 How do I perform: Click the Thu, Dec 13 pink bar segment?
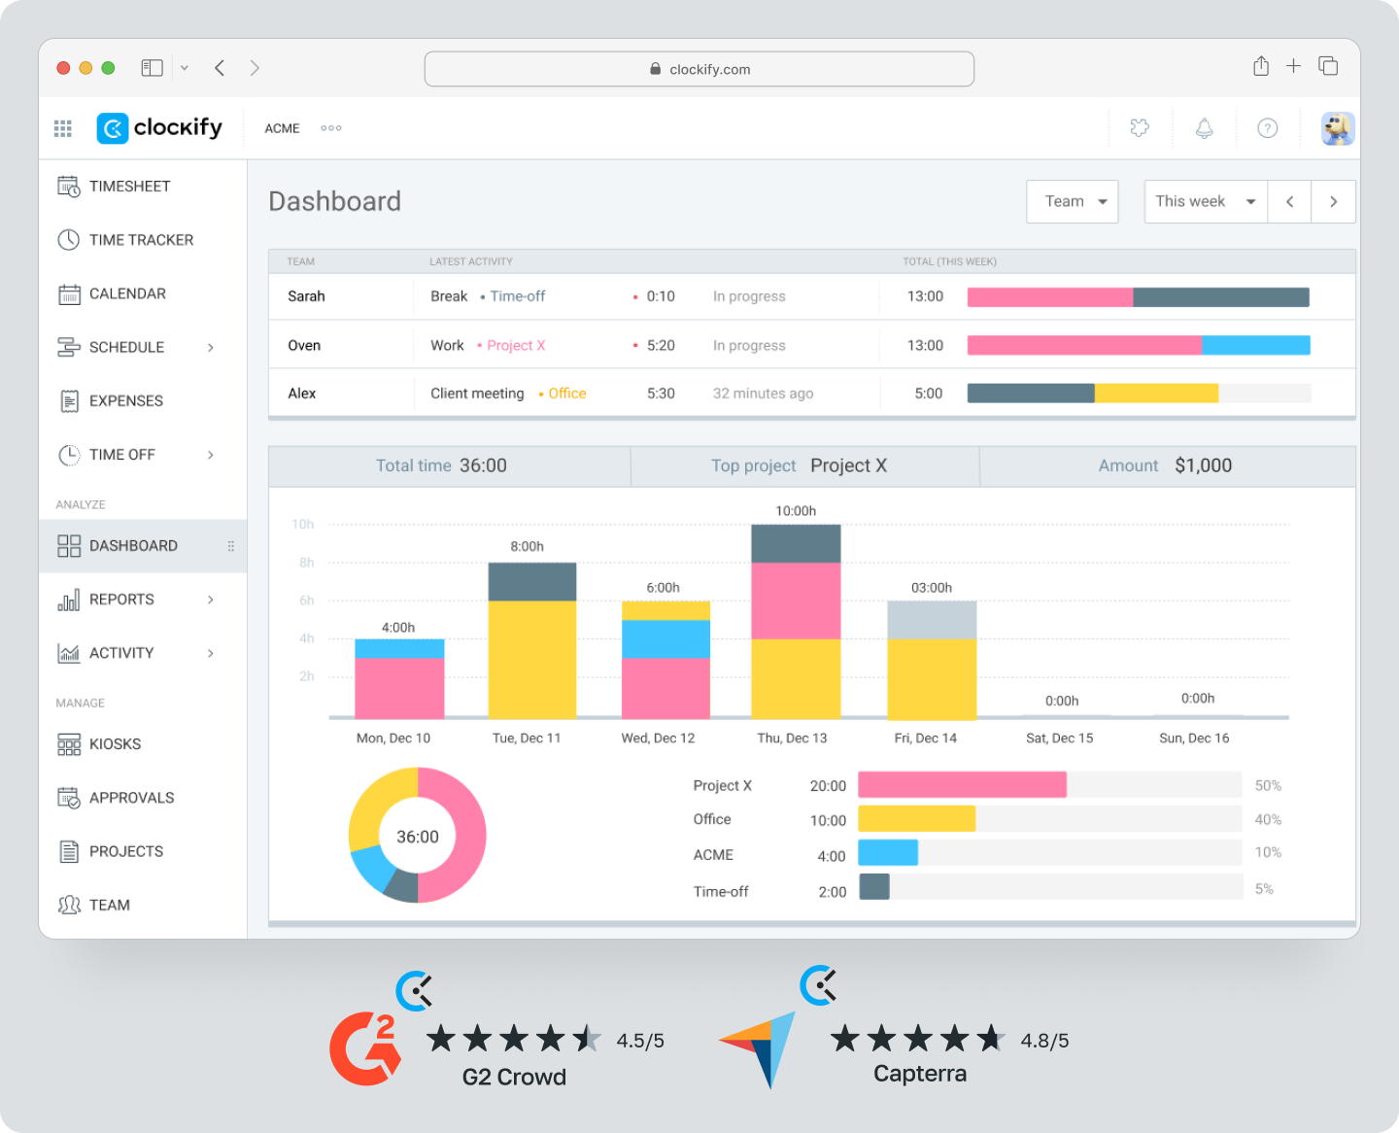point(796,601)
